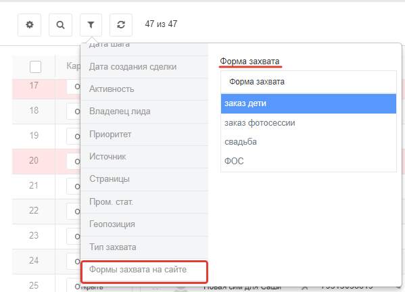The width and height of the screenshot is (405, 292).
Task: Click row number 18
Action: click(x=34, y=110)
